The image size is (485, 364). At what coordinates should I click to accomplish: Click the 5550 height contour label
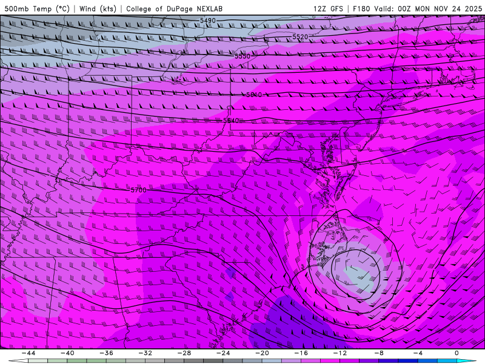click(x=242, y=56)
